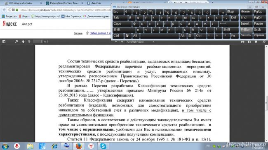This screenshot has width=268, height=150.
Task: Toggle Insert on the on-screen keyboard
Action: [x=246, y=24]
